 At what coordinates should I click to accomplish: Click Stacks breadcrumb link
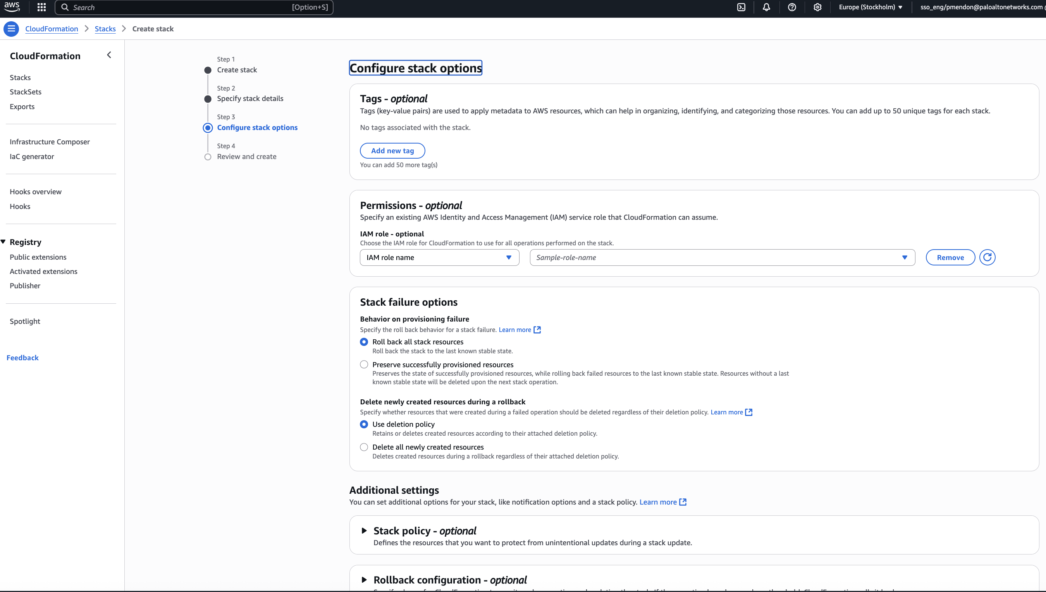pyautogui.click(x=105, y=29)
